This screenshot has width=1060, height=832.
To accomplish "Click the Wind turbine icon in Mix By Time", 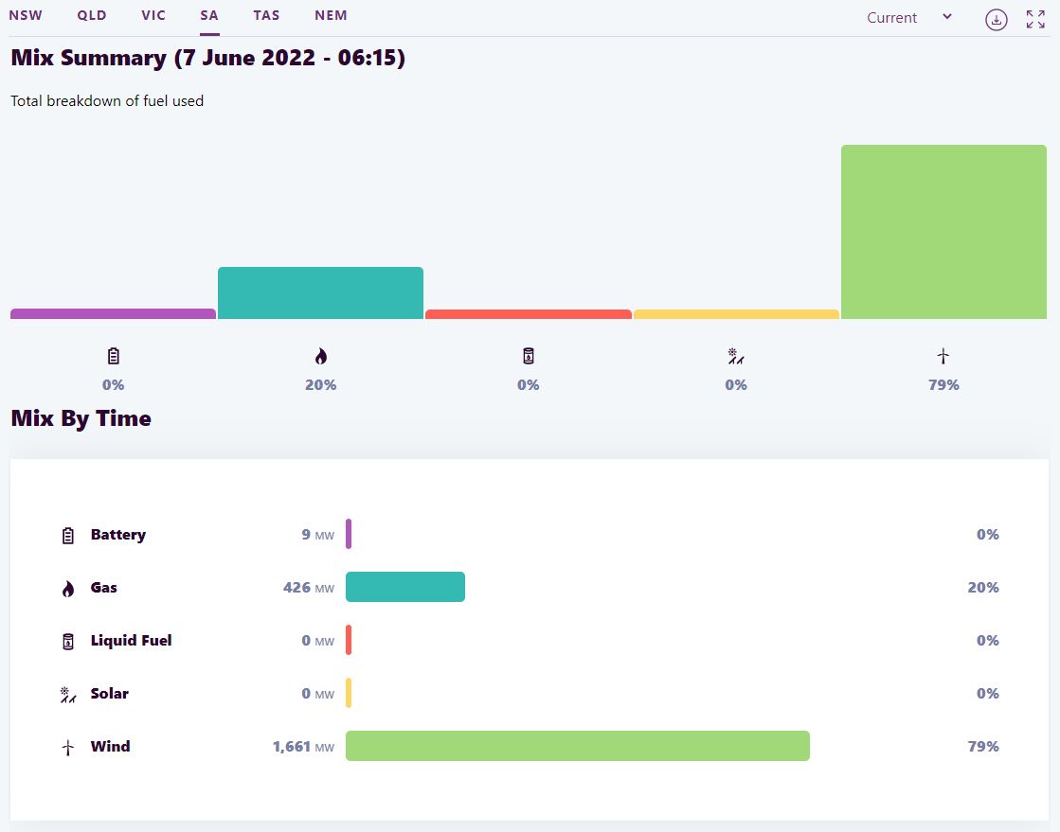I will tap(68, 747).
